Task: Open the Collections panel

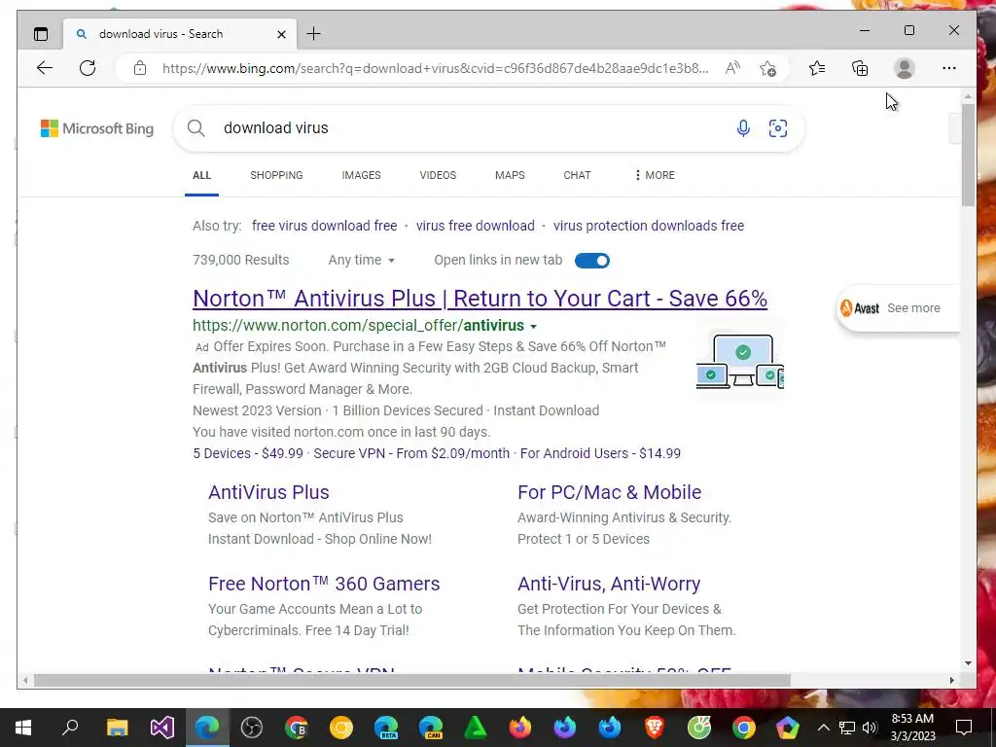Action: click(x=860, y=68)
